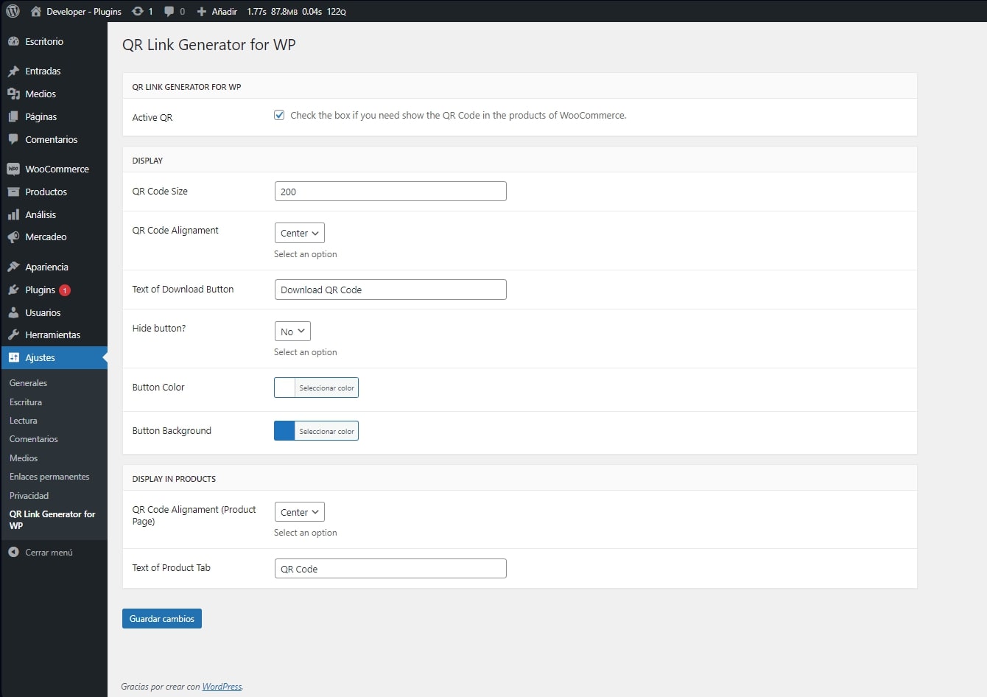Image resolution: width=987 pixels, height=697 pixels.
Task: Click the Cerrar menú collapse arrow icon
Action: 13,552
